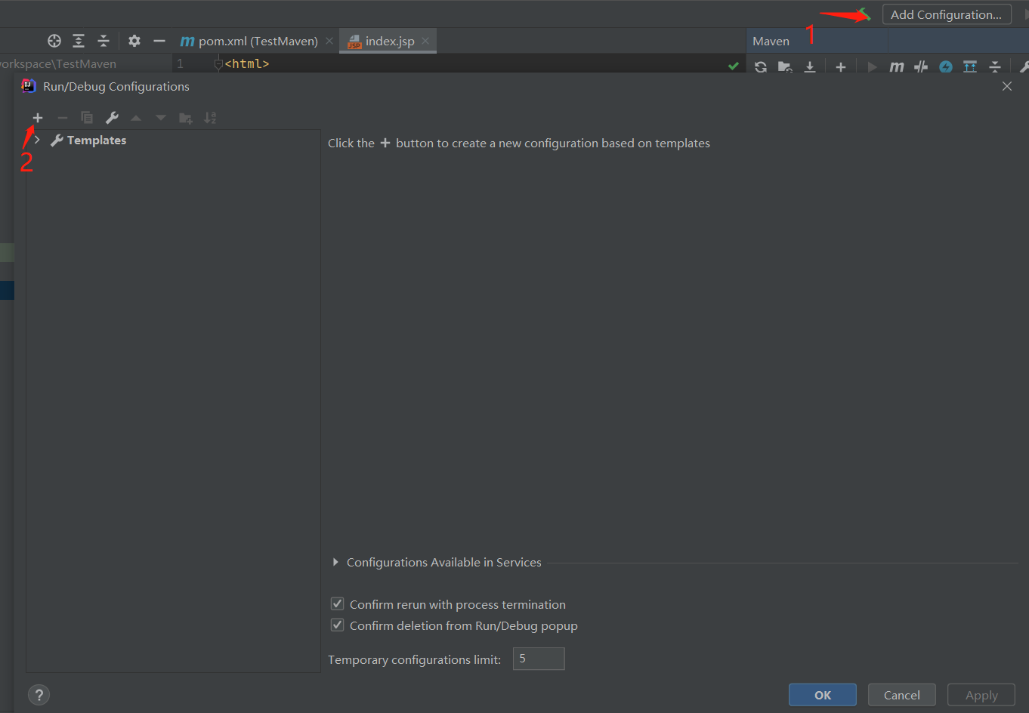Click the OK button to save configurations
This screenshot has width=1029, height=713.
click(x=822, y=694)
